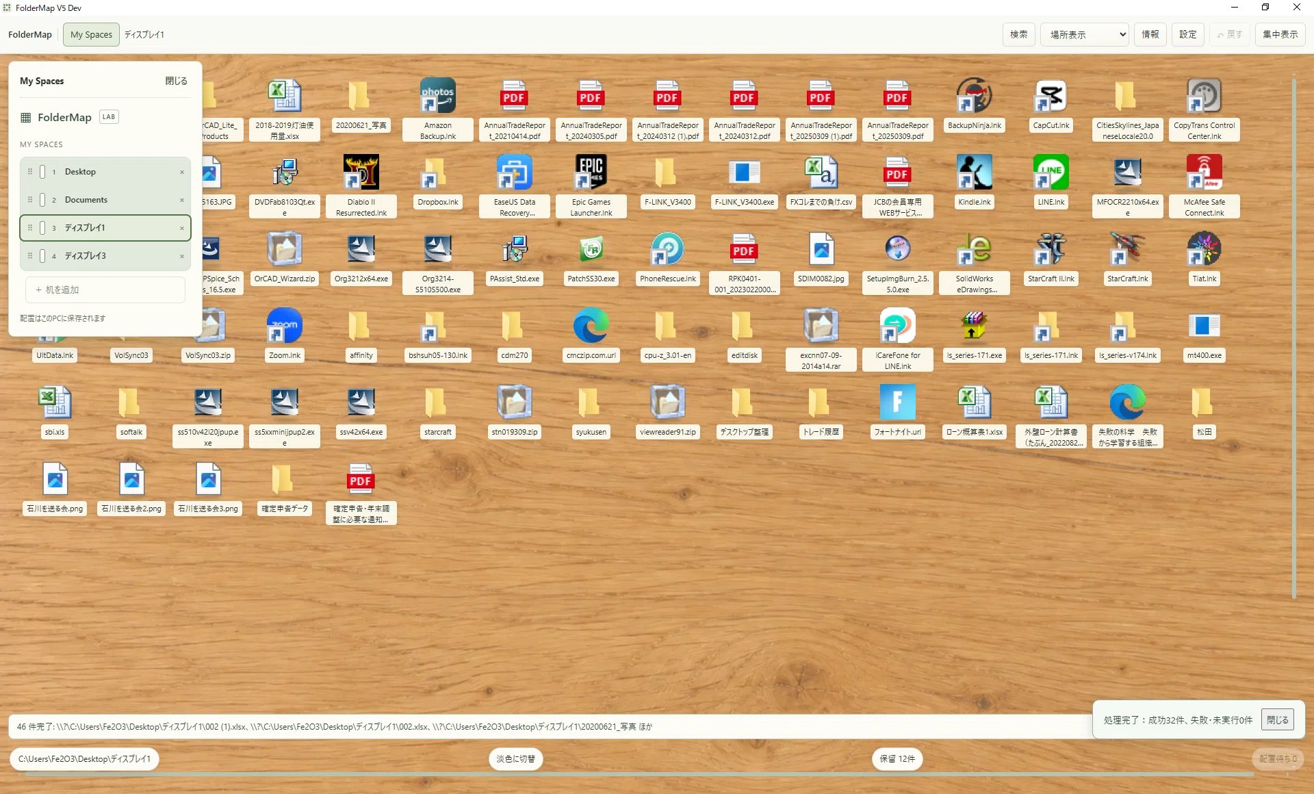This screenshot has width=1314, height=794.
Task: Open the cmczip.com.url Edge icon
Action: 591,326
